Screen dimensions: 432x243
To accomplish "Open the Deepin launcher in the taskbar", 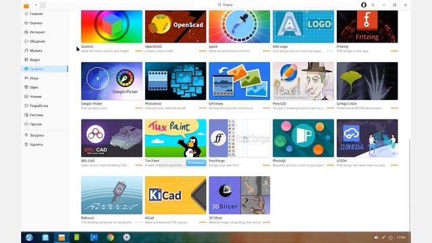I will [29, 237].
